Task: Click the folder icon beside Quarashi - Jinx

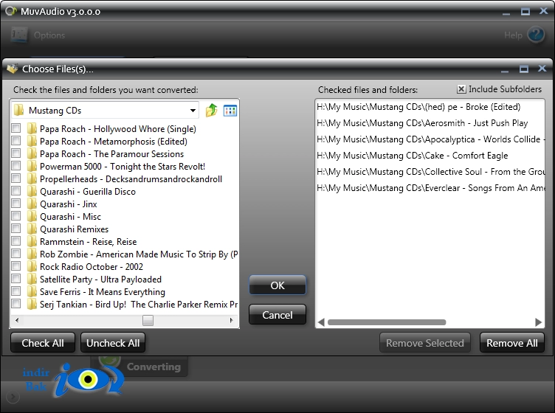Action: [32, 204]
